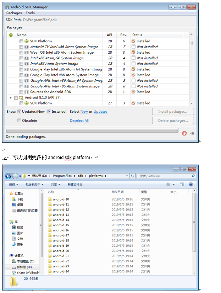221x293 pixels.
Task: Tick checkbox for Sources for Android SDK
Action: pyautogui.click(x=21, y=92)
